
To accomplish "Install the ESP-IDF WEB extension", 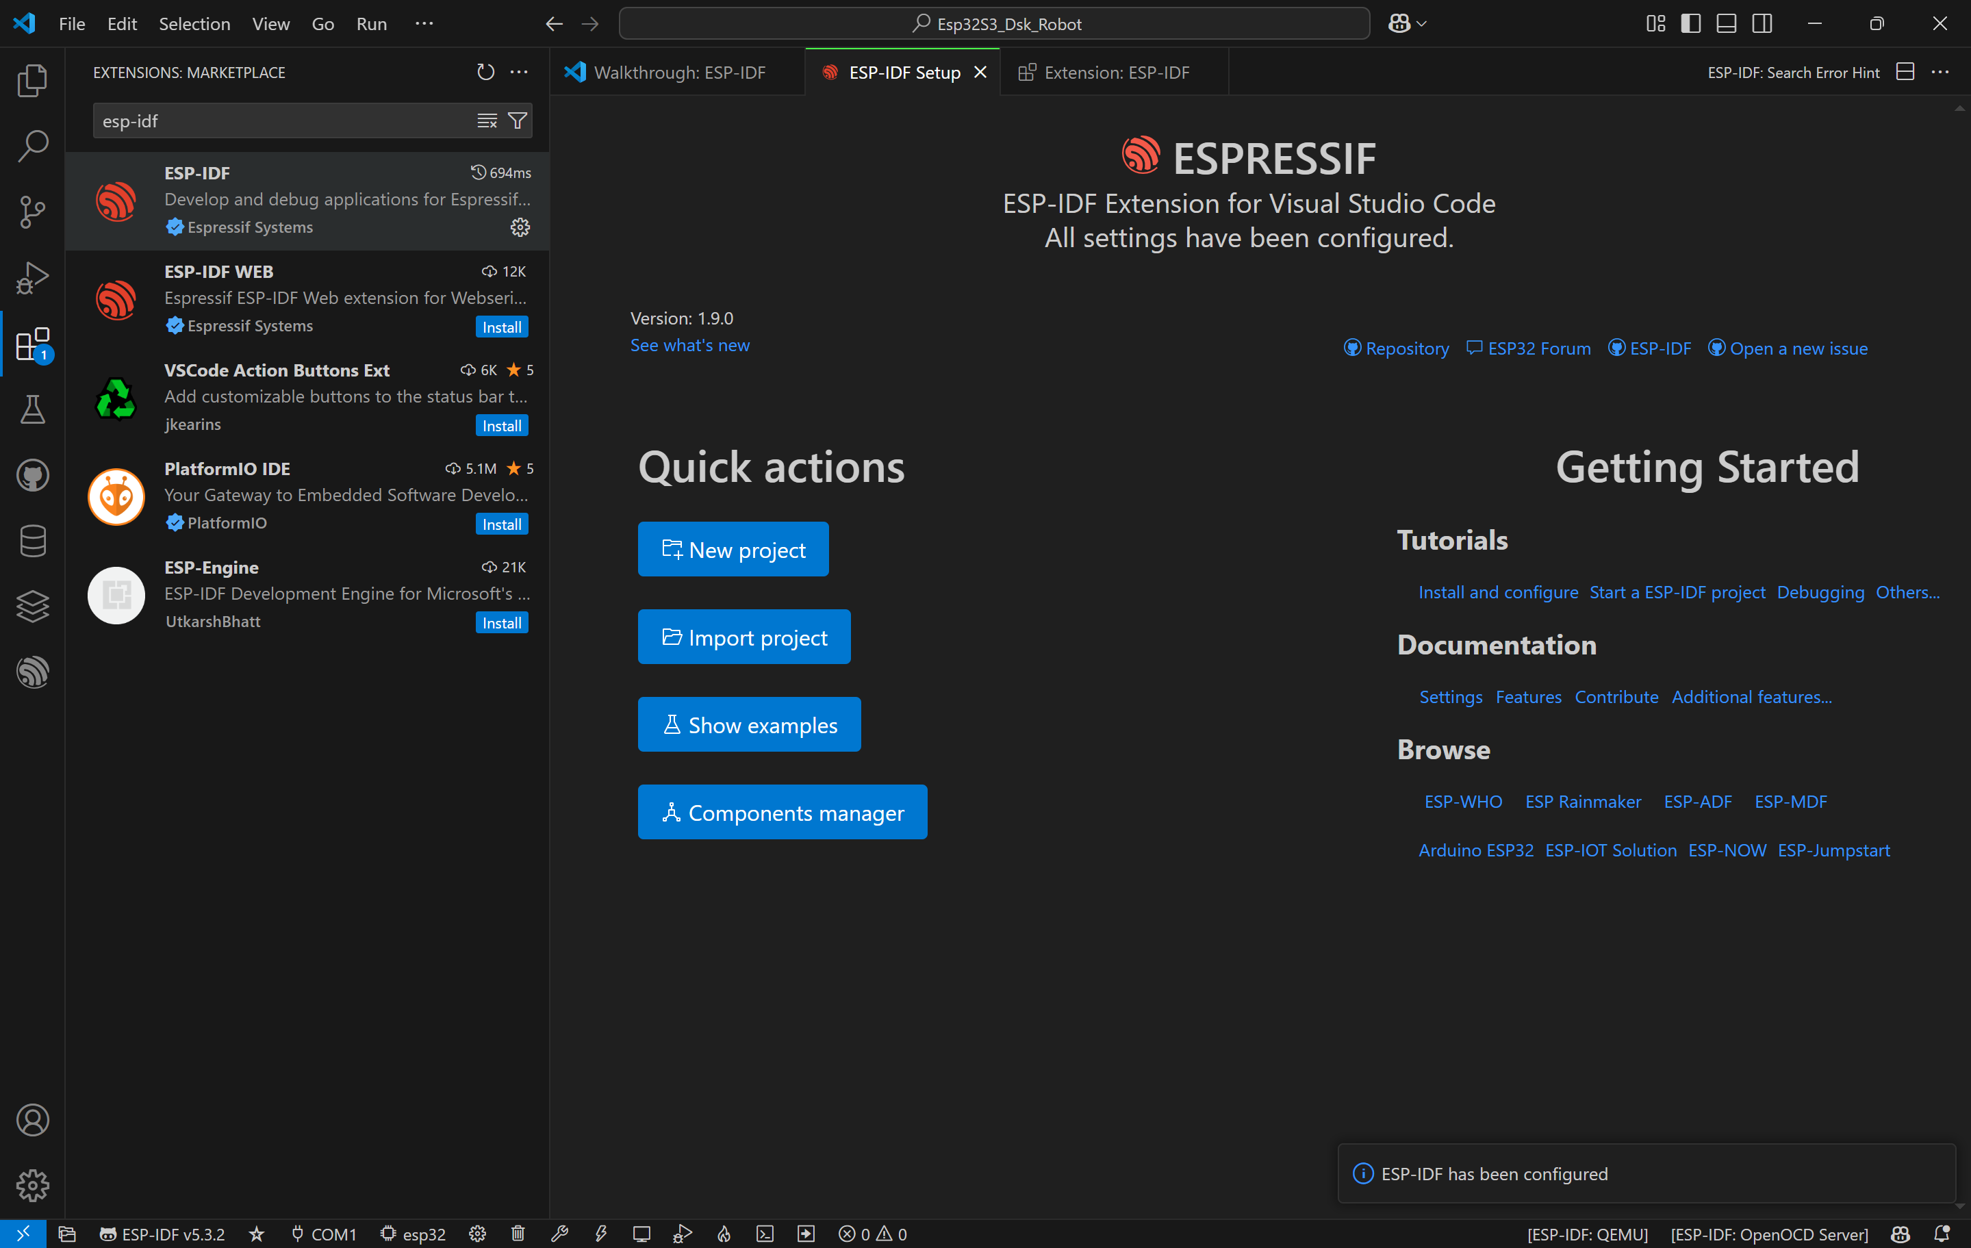I will coord(502,327).
